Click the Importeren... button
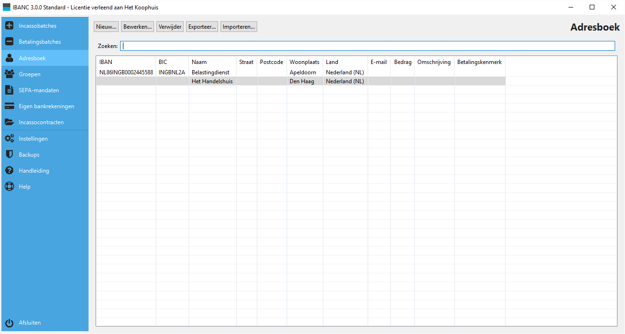 (239, 27)
